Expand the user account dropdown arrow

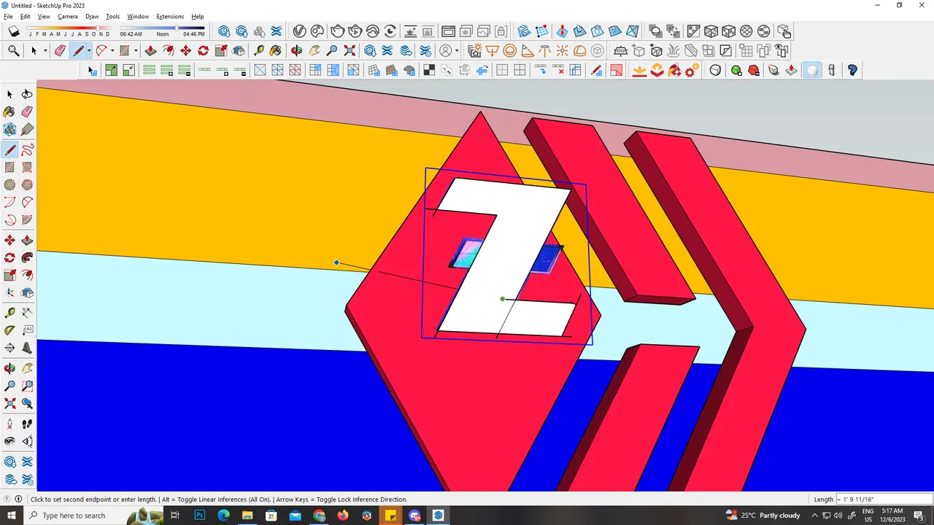457,51
